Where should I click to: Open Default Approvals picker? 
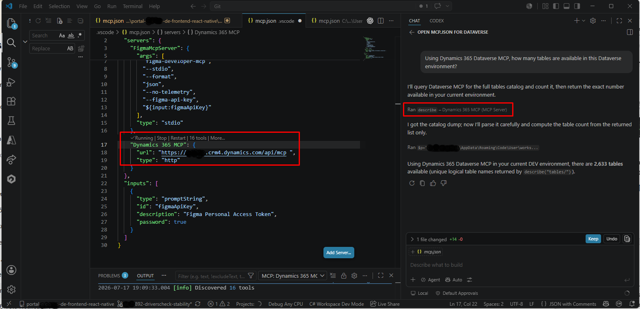pyautogui.click(x=457, y=293)
